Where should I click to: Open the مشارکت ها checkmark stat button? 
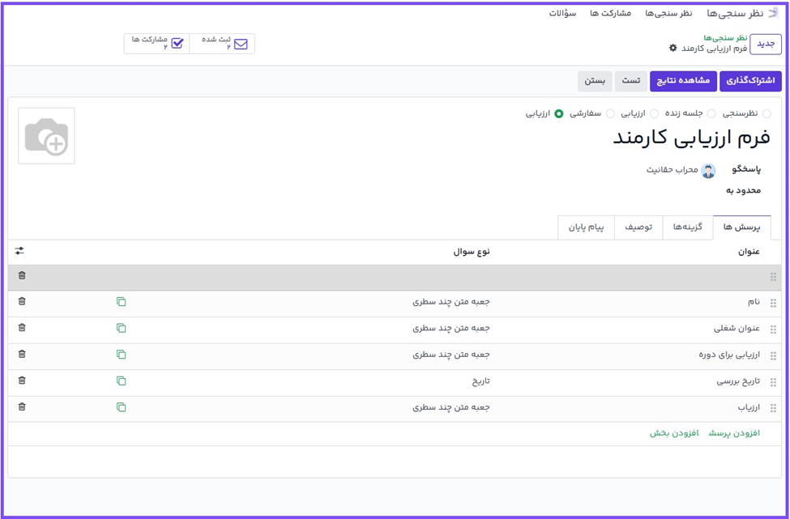(x=156, y=44)
